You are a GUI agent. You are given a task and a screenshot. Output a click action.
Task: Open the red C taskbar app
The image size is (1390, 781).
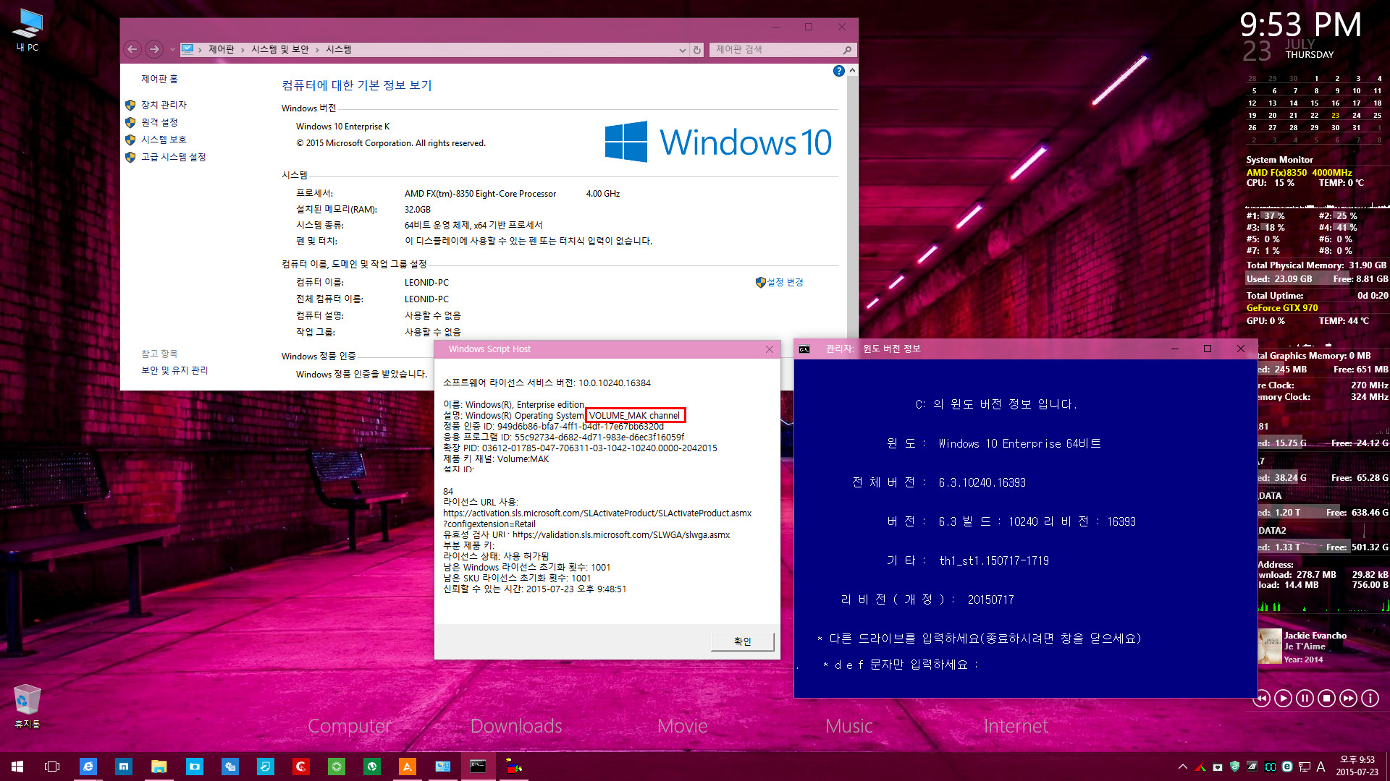tap(300, 767)
